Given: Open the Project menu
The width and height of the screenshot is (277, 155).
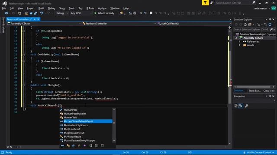Looking at the screenshot, I should coord(31,8).
